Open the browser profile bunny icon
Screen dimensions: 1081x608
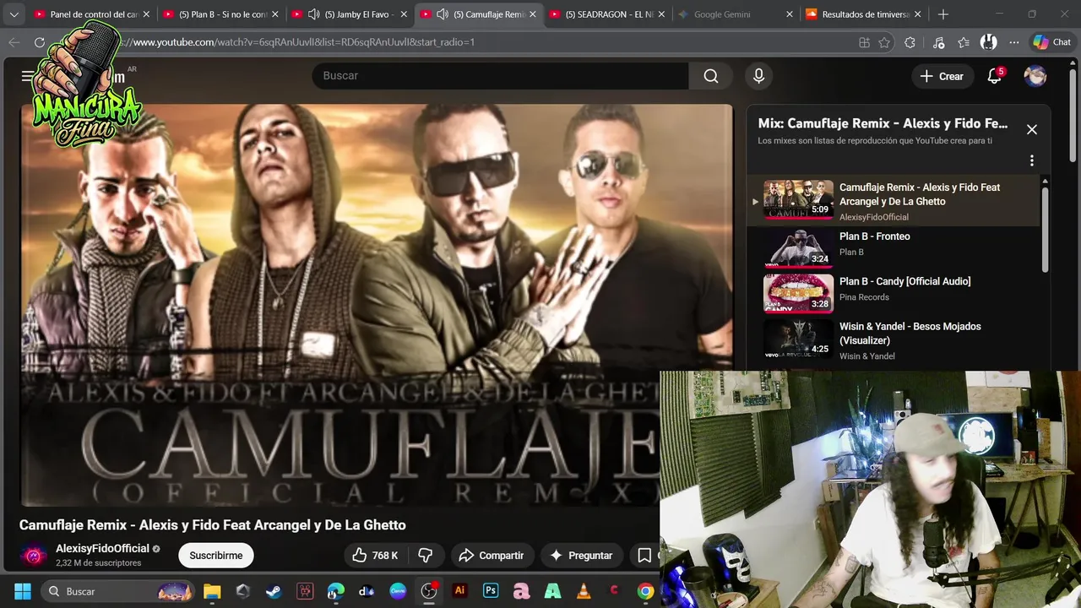[x=988, y=42]
